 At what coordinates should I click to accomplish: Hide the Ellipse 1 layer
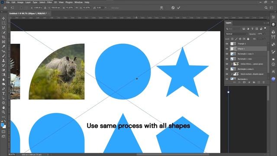(x=227, y=49)
